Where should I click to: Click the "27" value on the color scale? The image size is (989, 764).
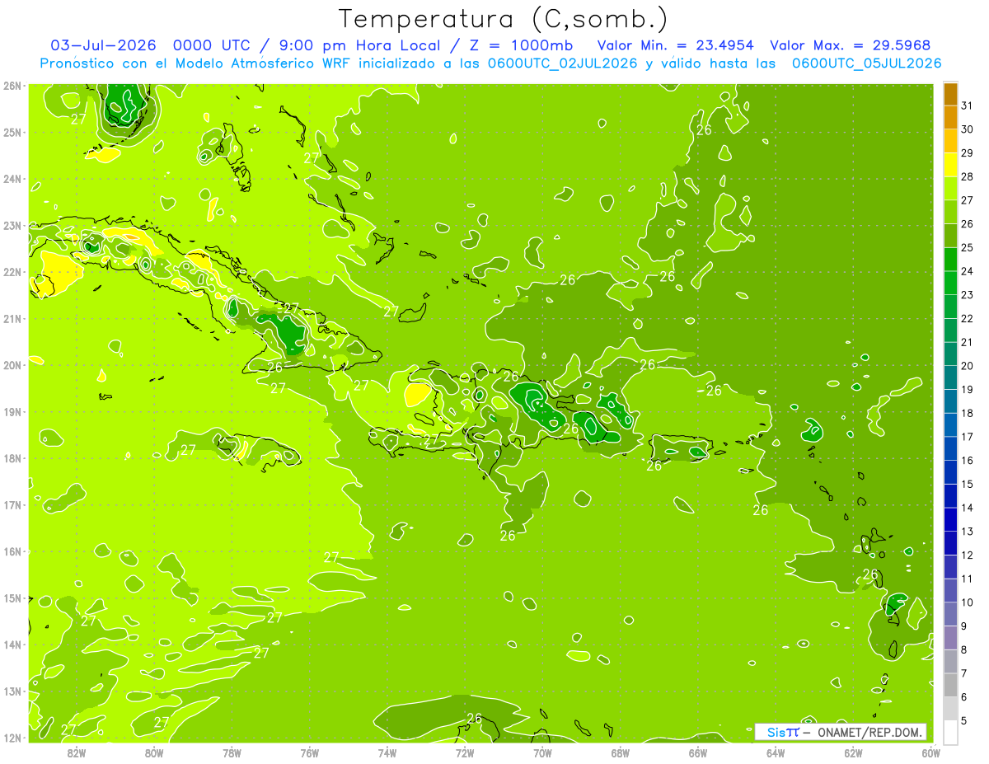tap(967, 200)
